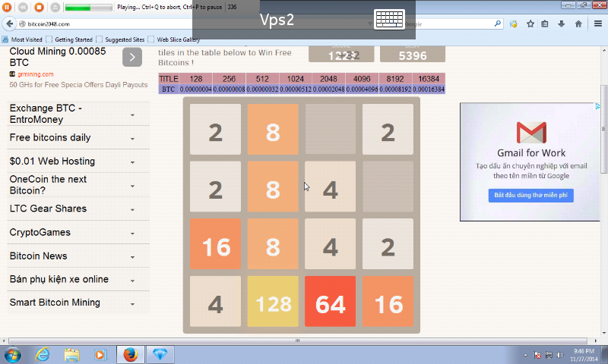Click the 2048 column header in table
Viewport: 608px width, 364px height.
328,79
